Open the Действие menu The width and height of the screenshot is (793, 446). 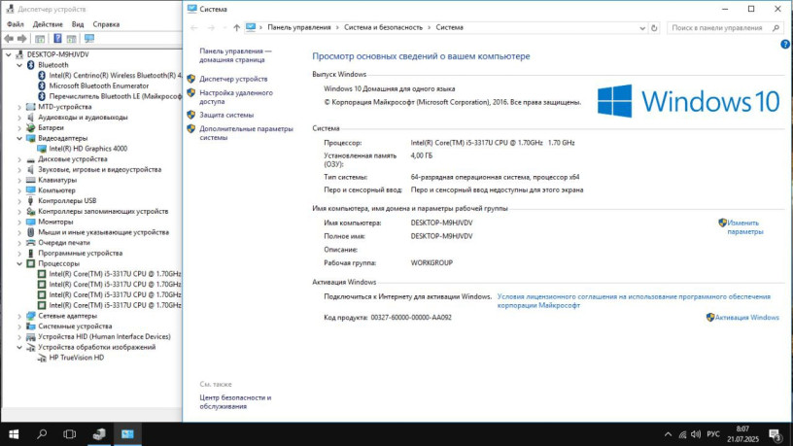(x=48, y=24)
